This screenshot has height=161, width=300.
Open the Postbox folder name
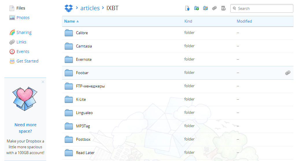pyautogui.click(x=83, y=139)
